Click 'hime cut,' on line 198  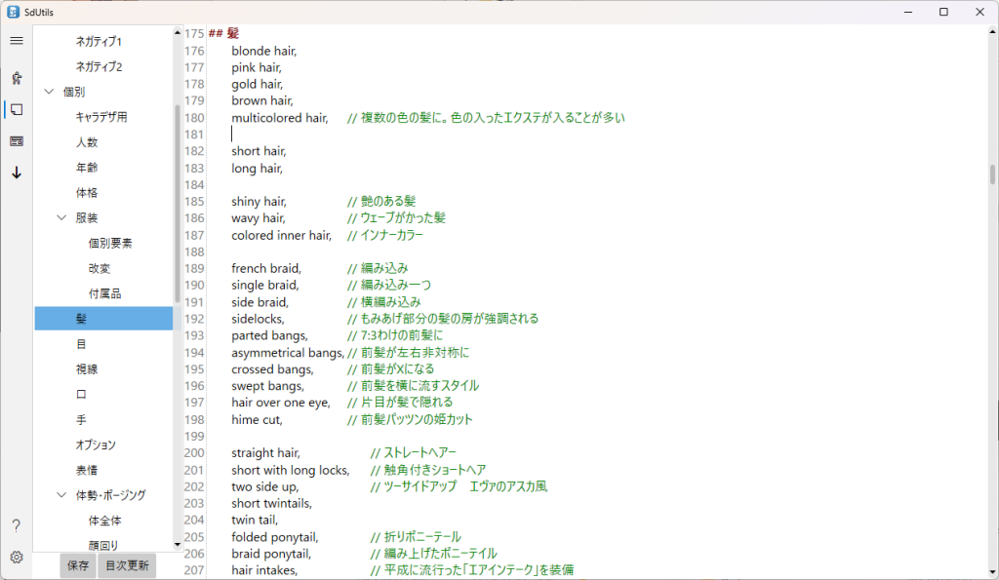pyautogui.click(x=257, y=419)
